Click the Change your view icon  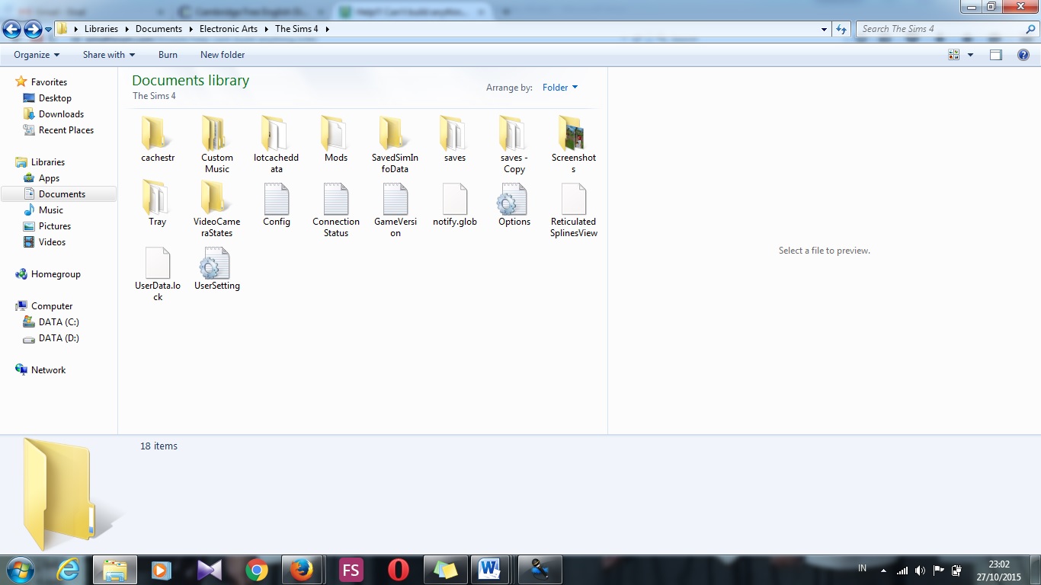[953, 55]
